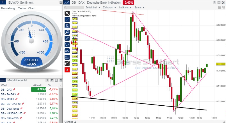
Task: Open the Buy/Sell order tool
Action: (x=67, y=57)
